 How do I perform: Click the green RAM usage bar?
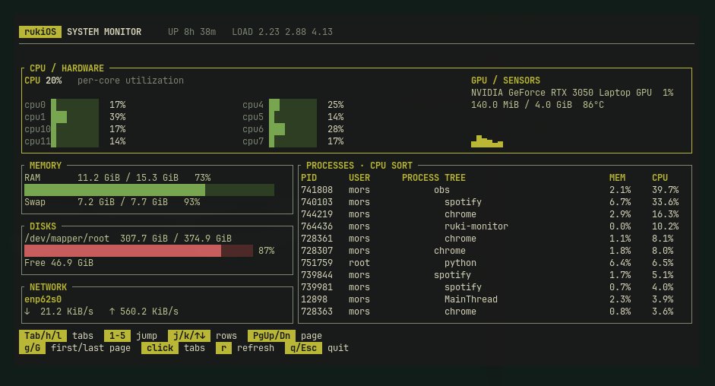tap(149, 190)
